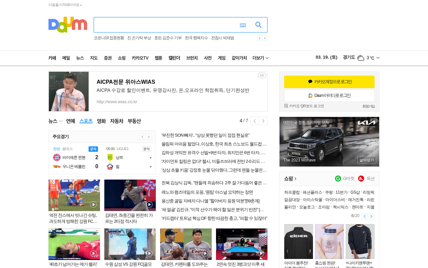Read headline '부진한 SON 빼자'

205,135
